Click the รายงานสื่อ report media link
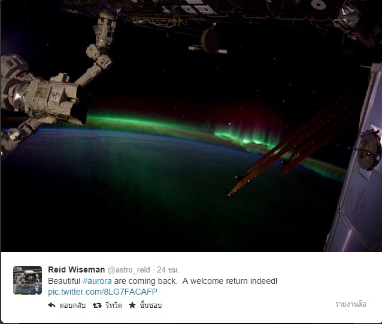The image size is (382, 324). pyautogui.click(x=351, y=304)
